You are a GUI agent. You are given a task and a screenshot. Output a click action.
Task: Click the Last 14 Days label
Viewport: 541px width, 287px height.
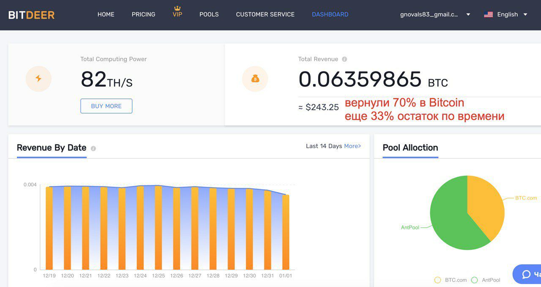(x=324, y=146)
